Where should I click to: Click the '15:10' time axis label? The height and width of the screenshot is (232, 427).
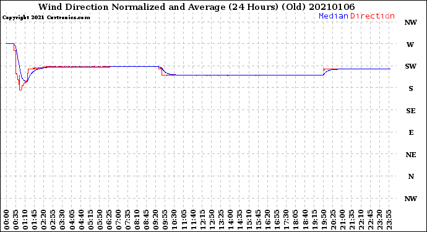pos(249,220)
